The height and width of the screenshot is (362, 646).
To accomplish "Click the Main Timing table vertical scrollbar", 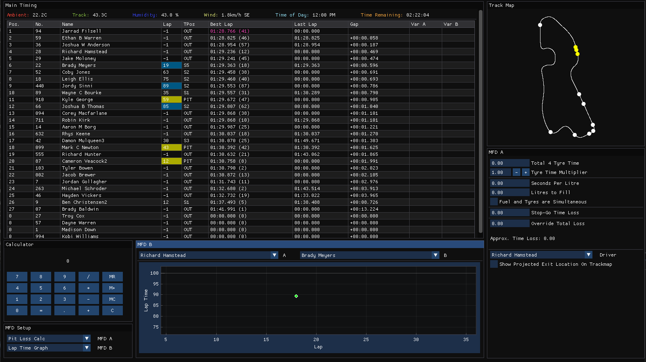I will (480, 121).
